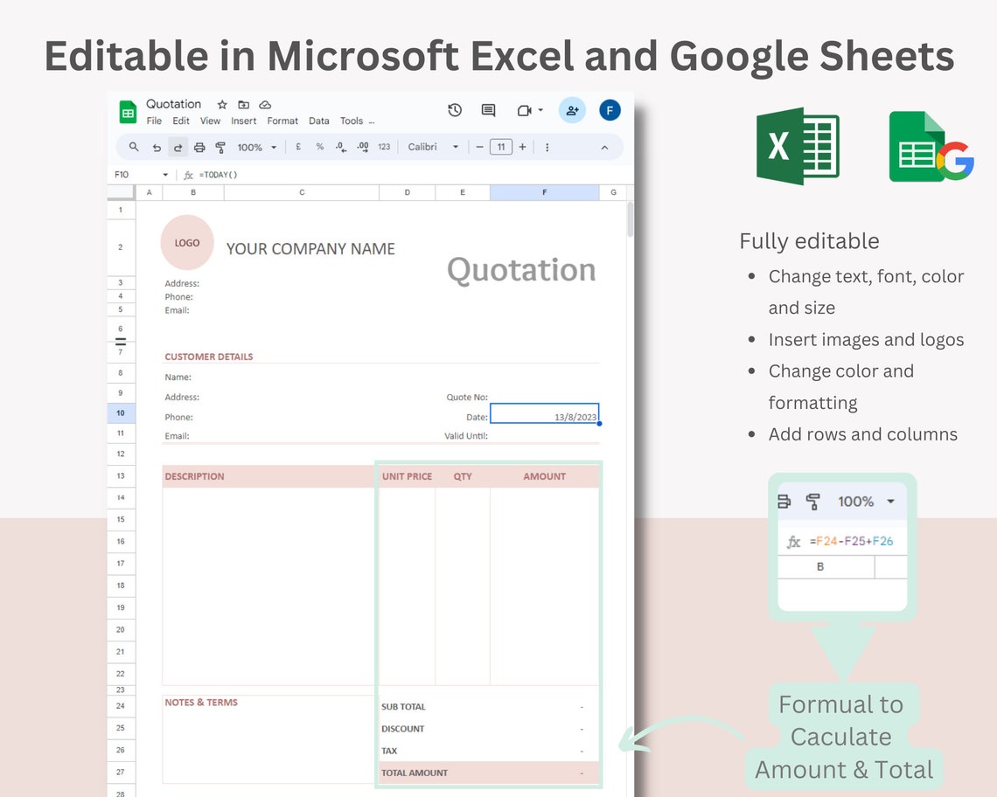The height and width of the screenshot is (797, 997).
Task: Open version history in Google Sheets
Action: (453, 109)
